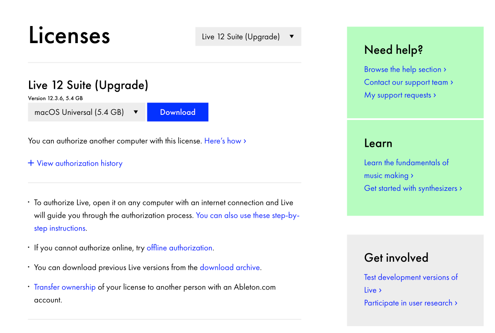This screenshot has width=495, height=333.
Task: Click the Licenses page heading
Action: [x=69, y=35]
